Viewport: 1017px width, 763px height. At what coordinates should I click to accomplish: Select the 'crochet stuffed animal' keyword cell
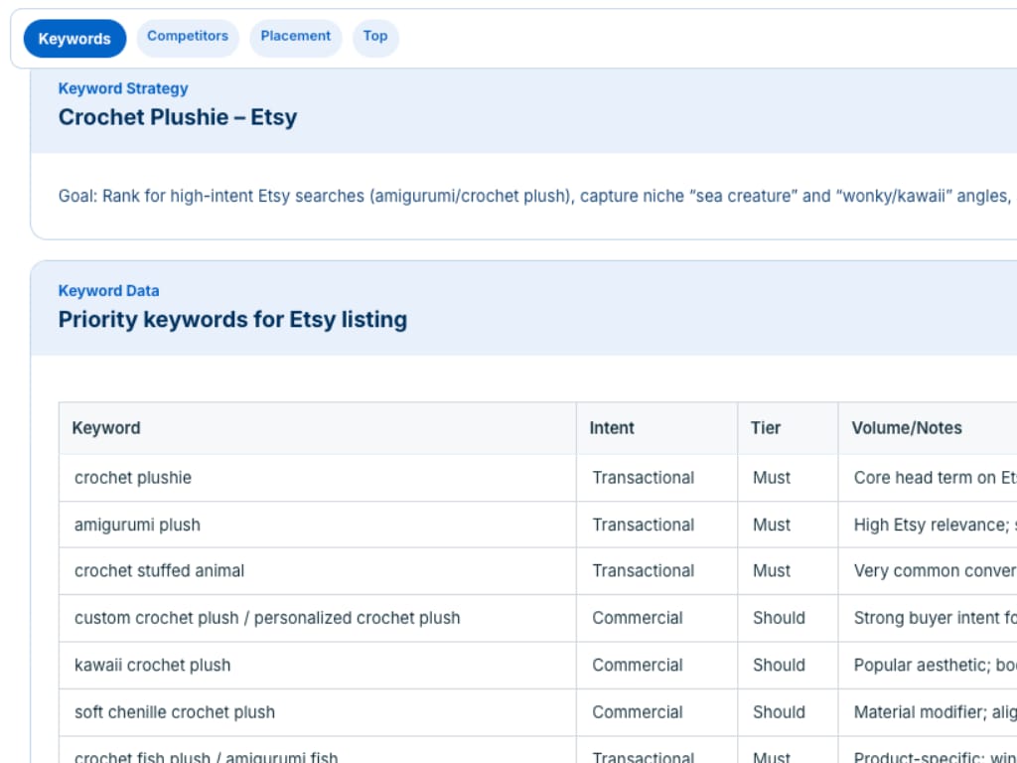[159, 571]
